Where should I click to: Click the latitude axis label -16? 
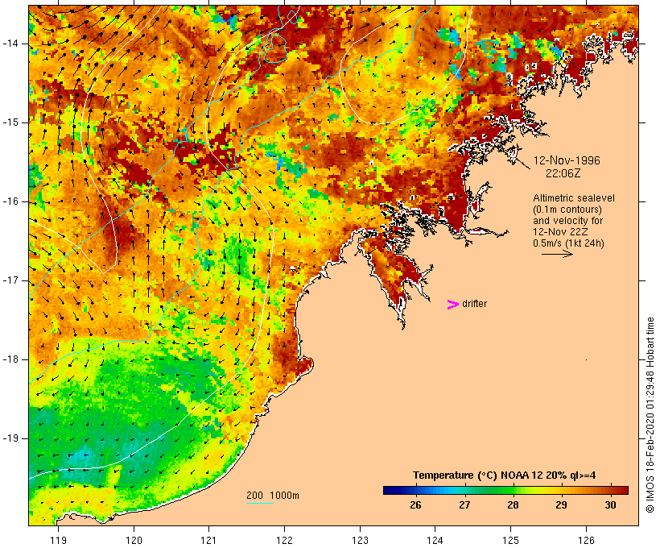tap(10, 201)
